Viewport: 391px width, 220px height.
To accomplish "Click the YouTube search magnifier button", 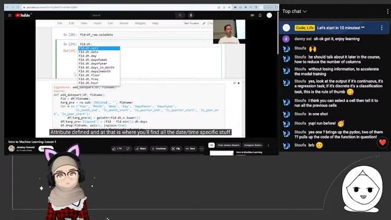I will coord(180,15).
